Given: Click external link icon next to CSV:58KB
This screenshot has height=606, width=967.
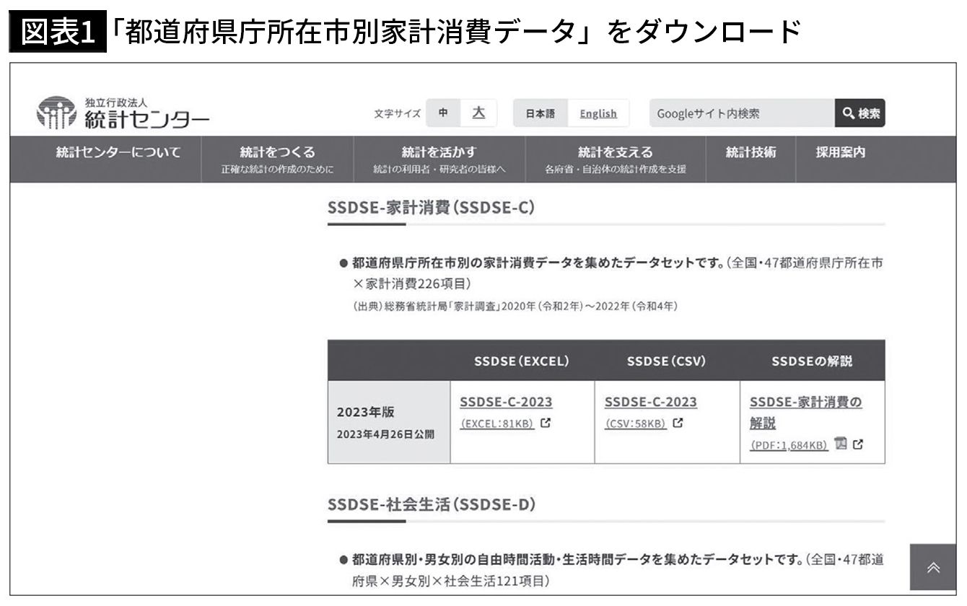Looking at the screenshot, I should 678,423.
